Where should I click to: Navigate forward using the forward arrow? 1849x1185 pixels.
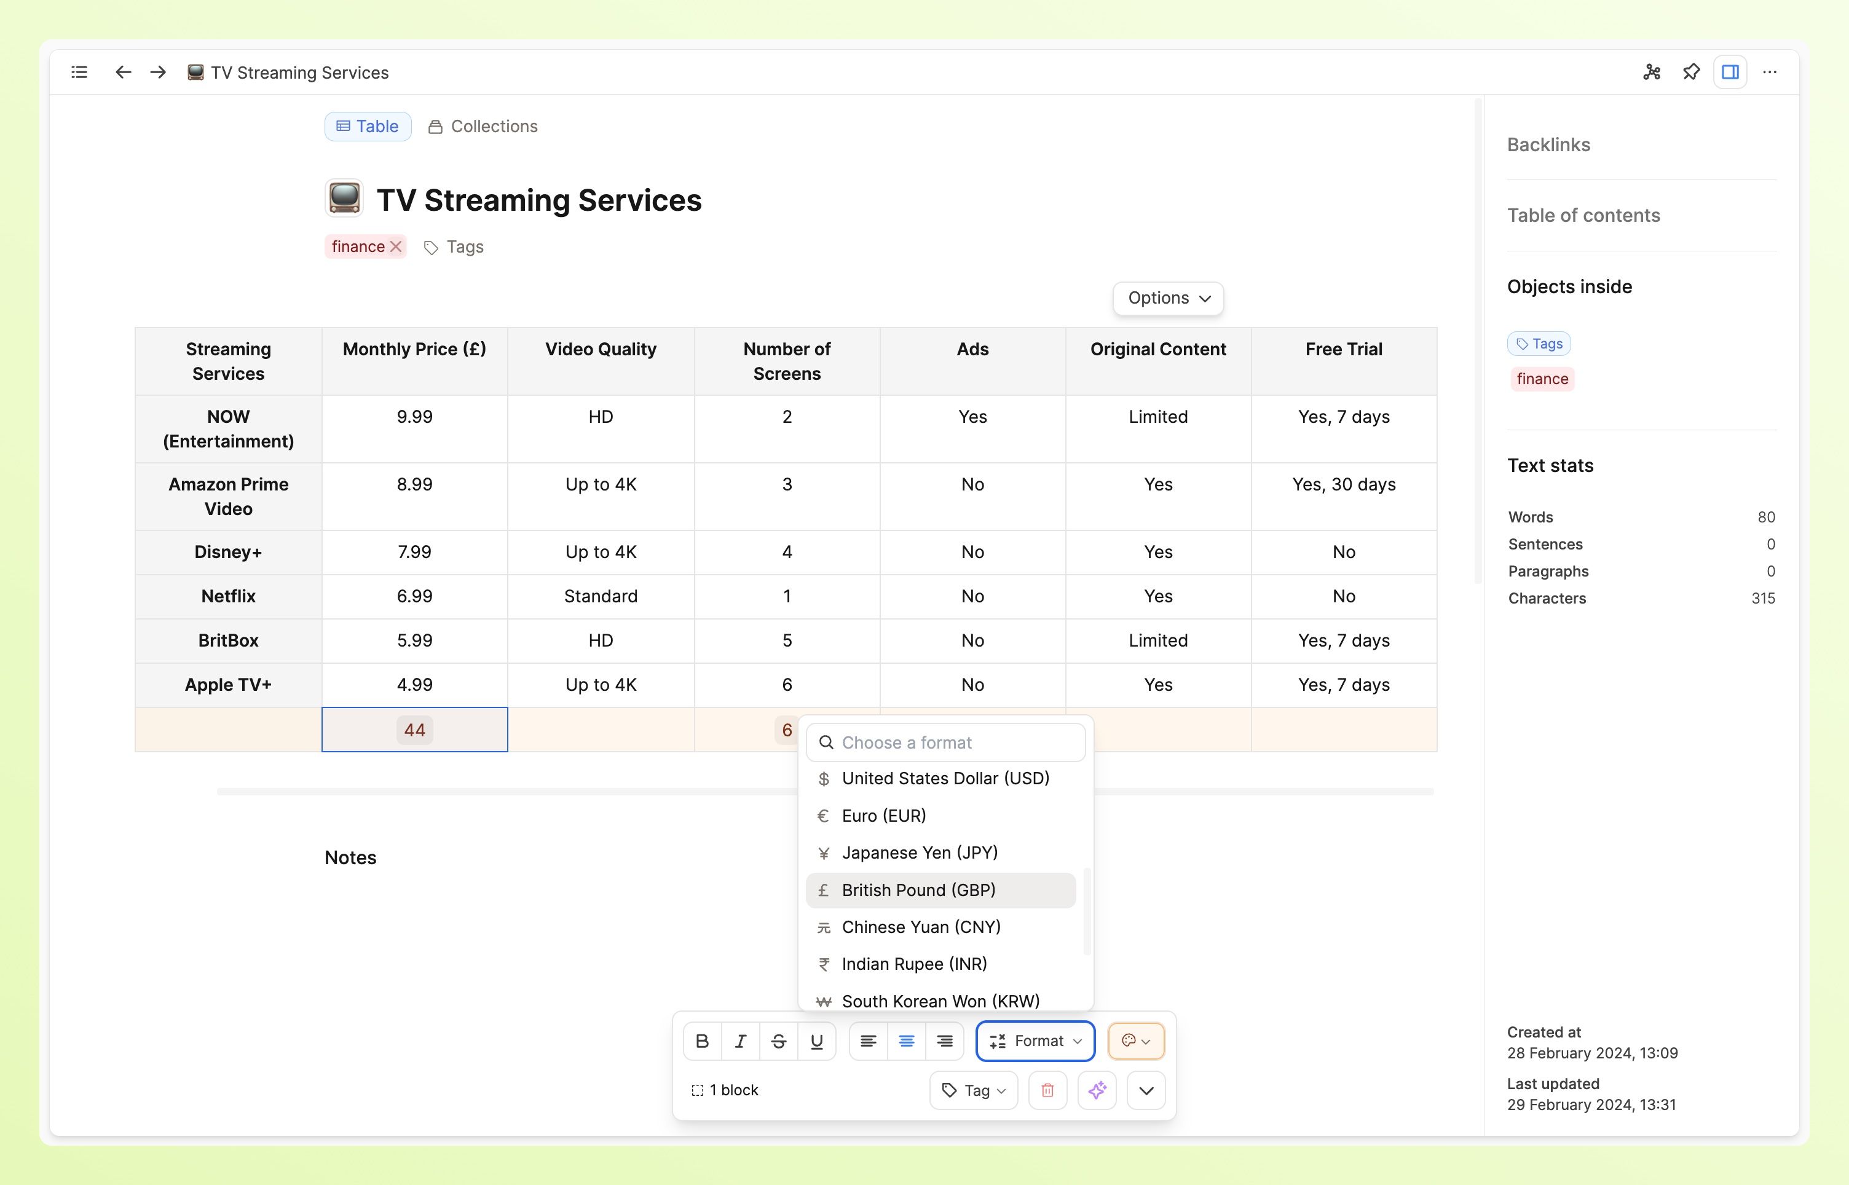(158, 71)
